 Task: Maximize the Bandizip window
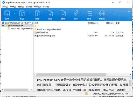(x=120, y=3)
